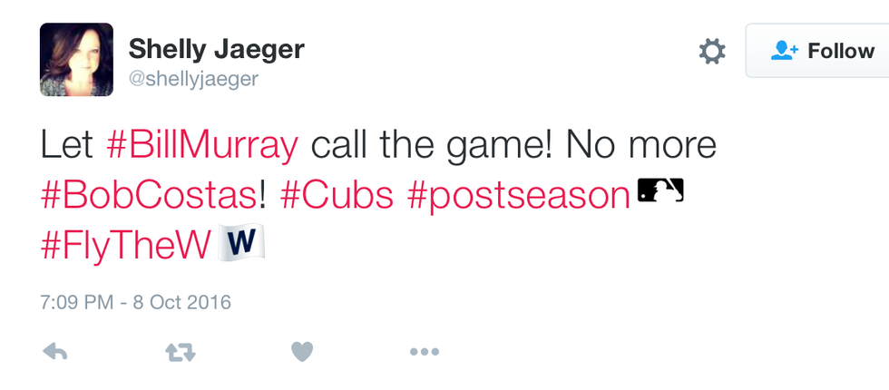Screen dimensions: 889x390
Task: Open Shelly Jaeger's profile photo
Action: [76, 59]
